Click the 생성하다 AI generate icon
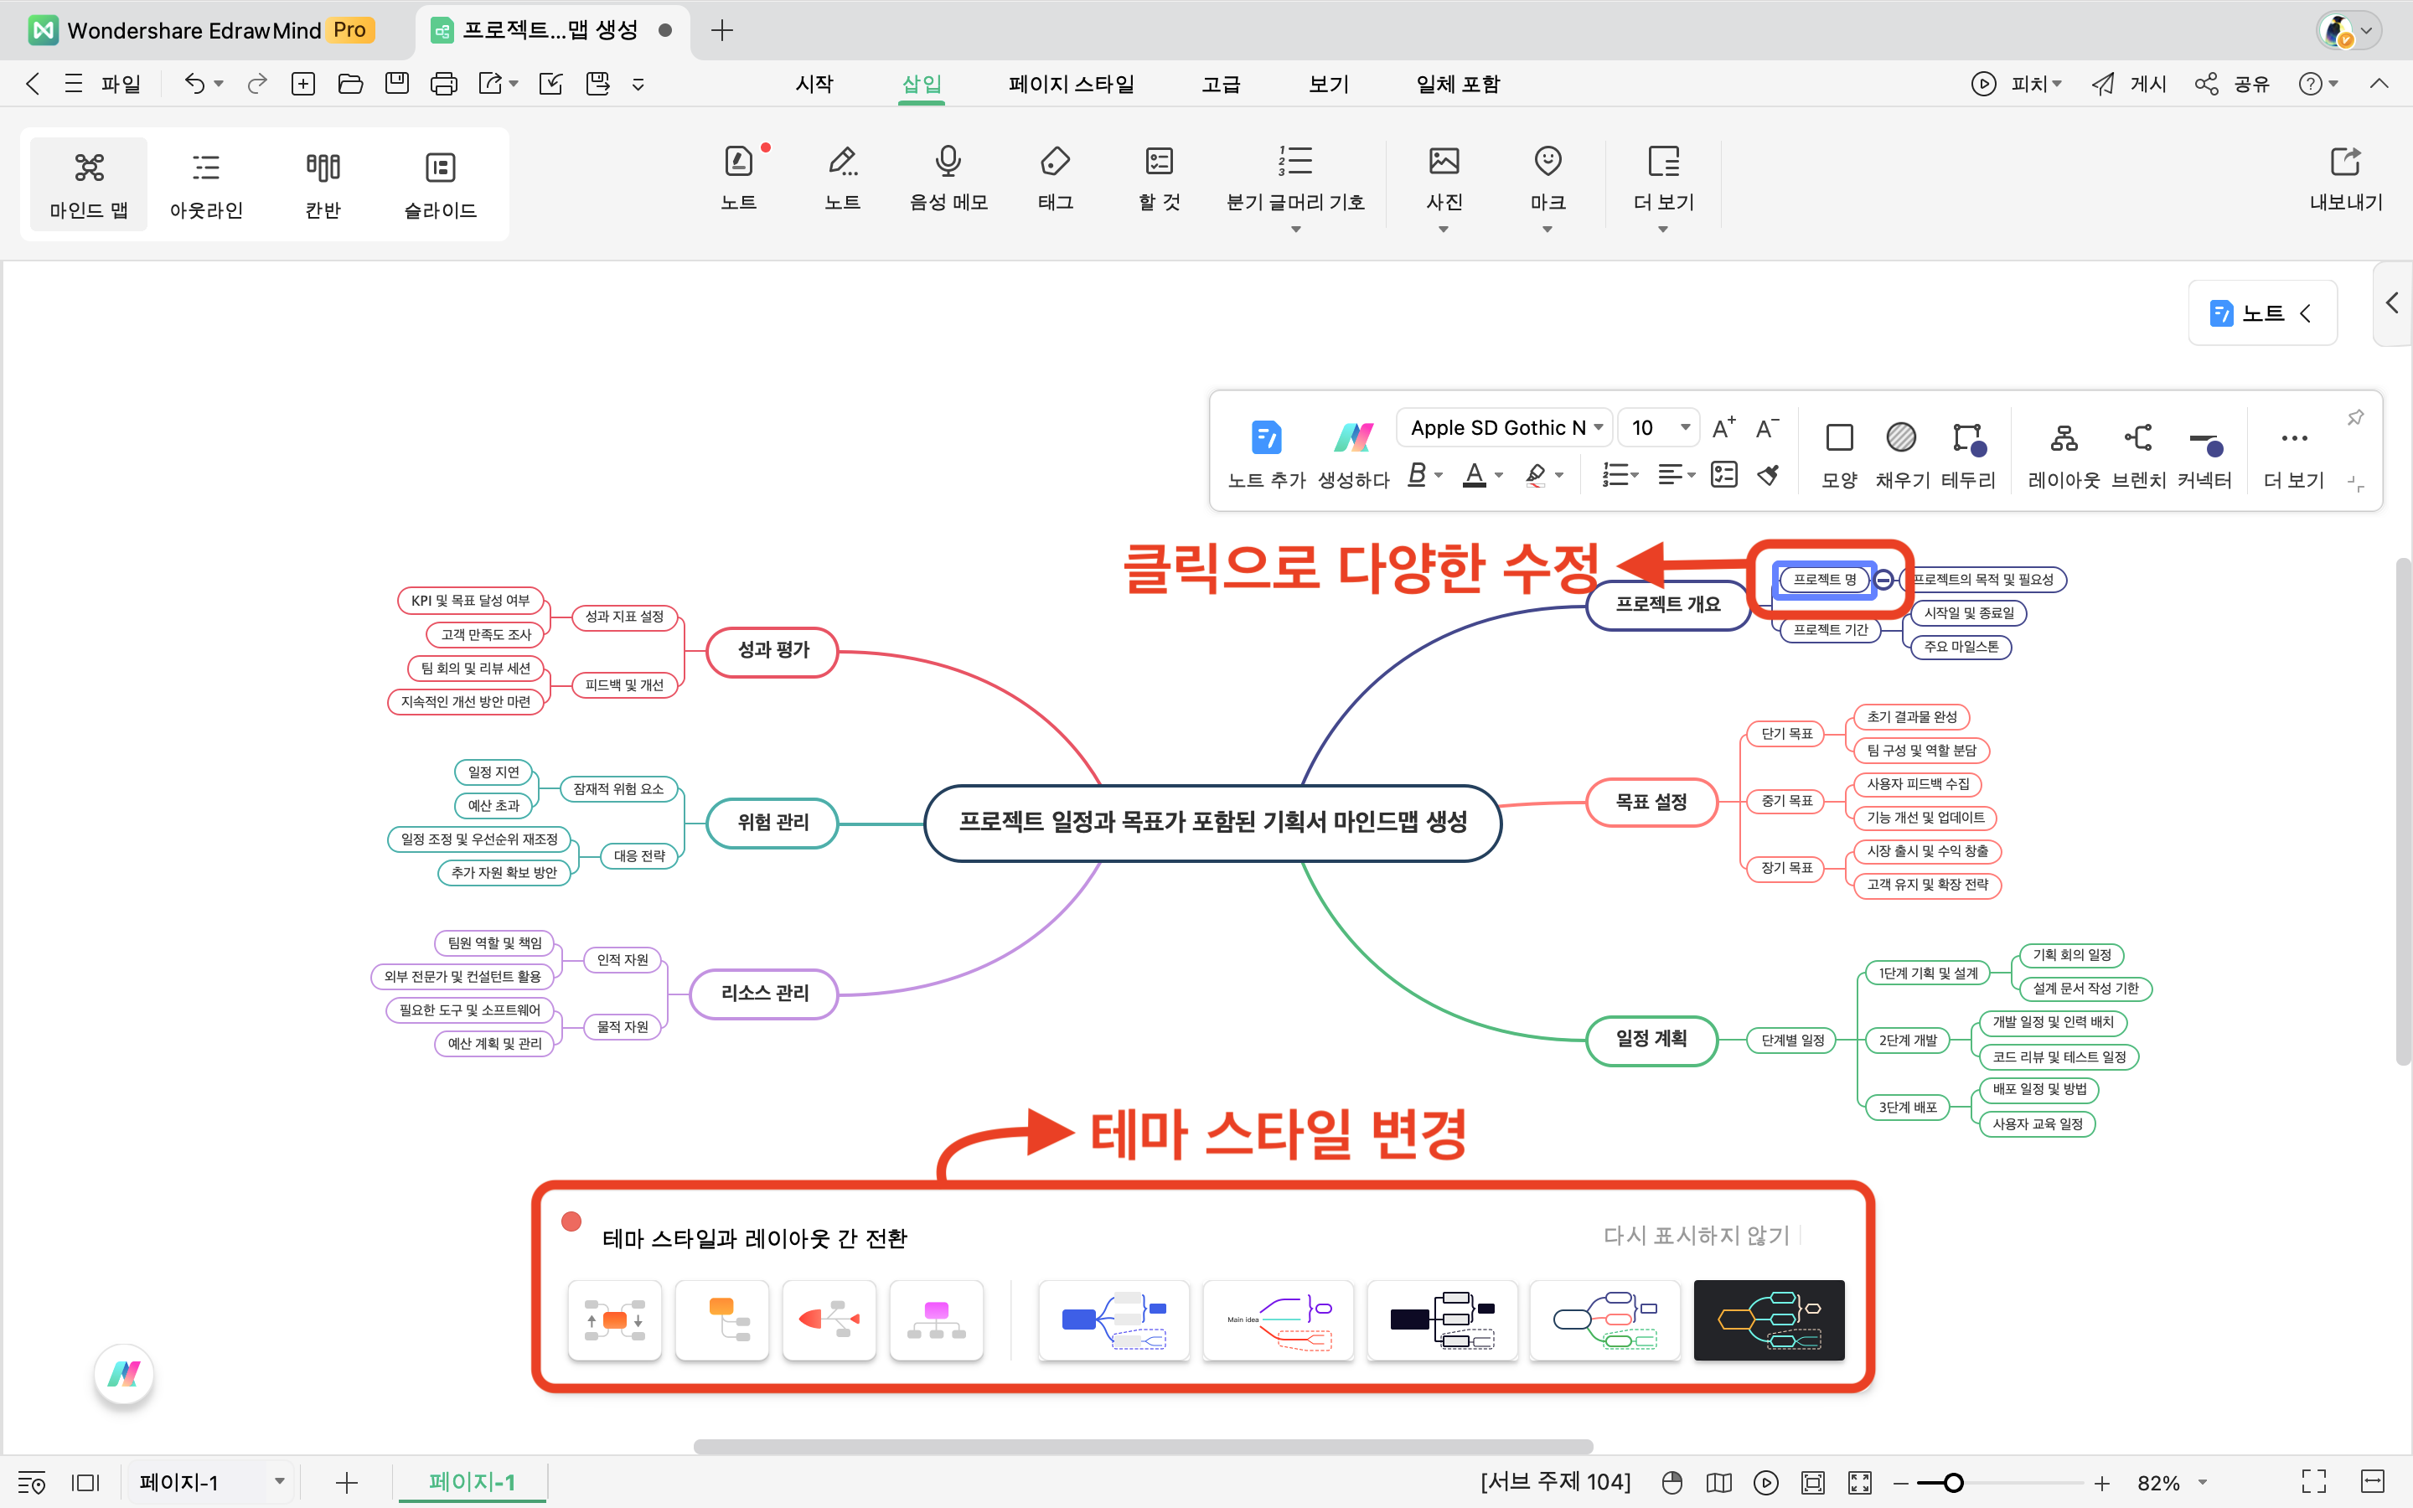This screenshot has width=2413, height=1508. click(1352, 438)
